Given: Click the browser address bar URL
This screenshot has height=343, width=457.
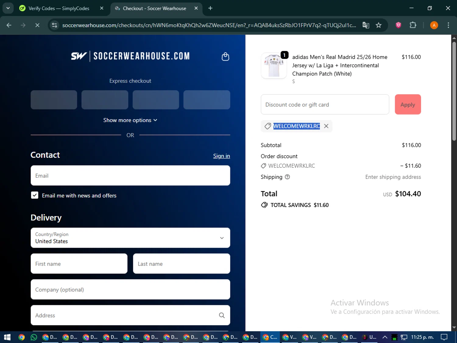Looking at the screenshot, I should pos(209,25).
